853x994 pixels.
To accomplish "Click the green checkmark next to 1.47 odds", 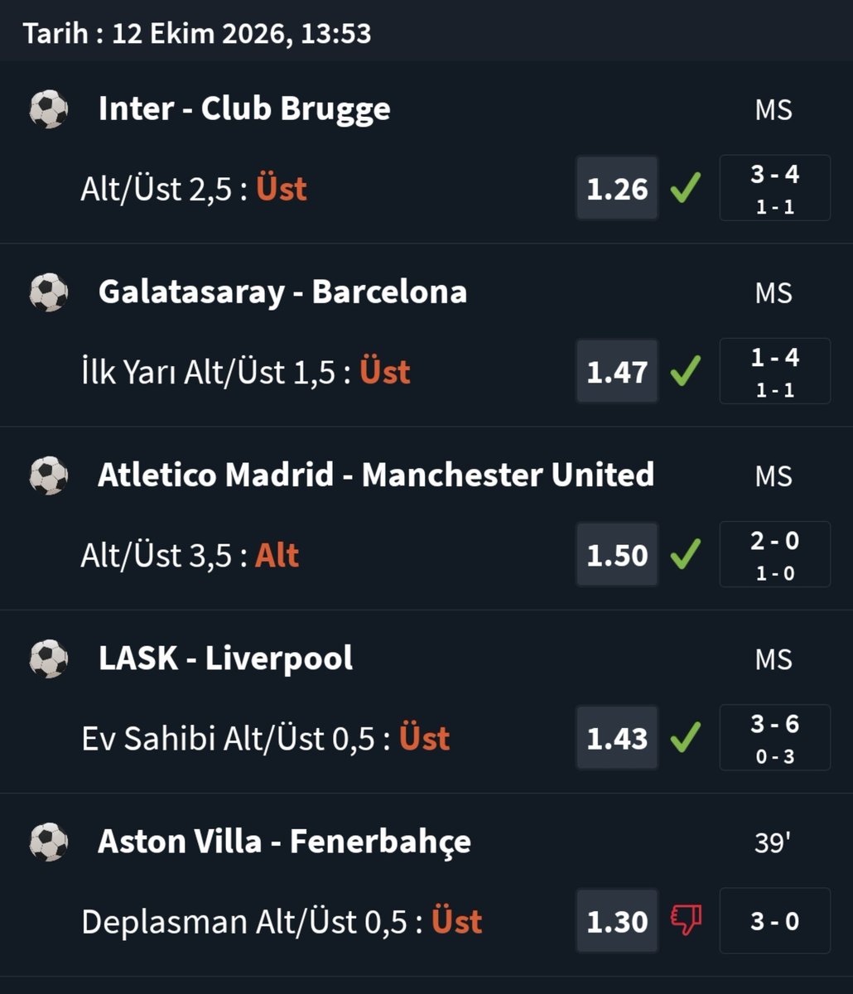I will pos(686,372).
